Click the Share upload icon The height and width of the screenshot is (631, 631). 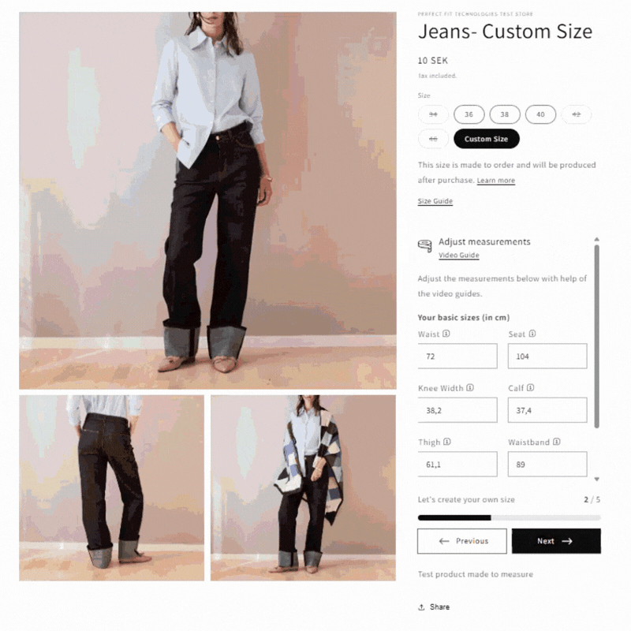421,607
